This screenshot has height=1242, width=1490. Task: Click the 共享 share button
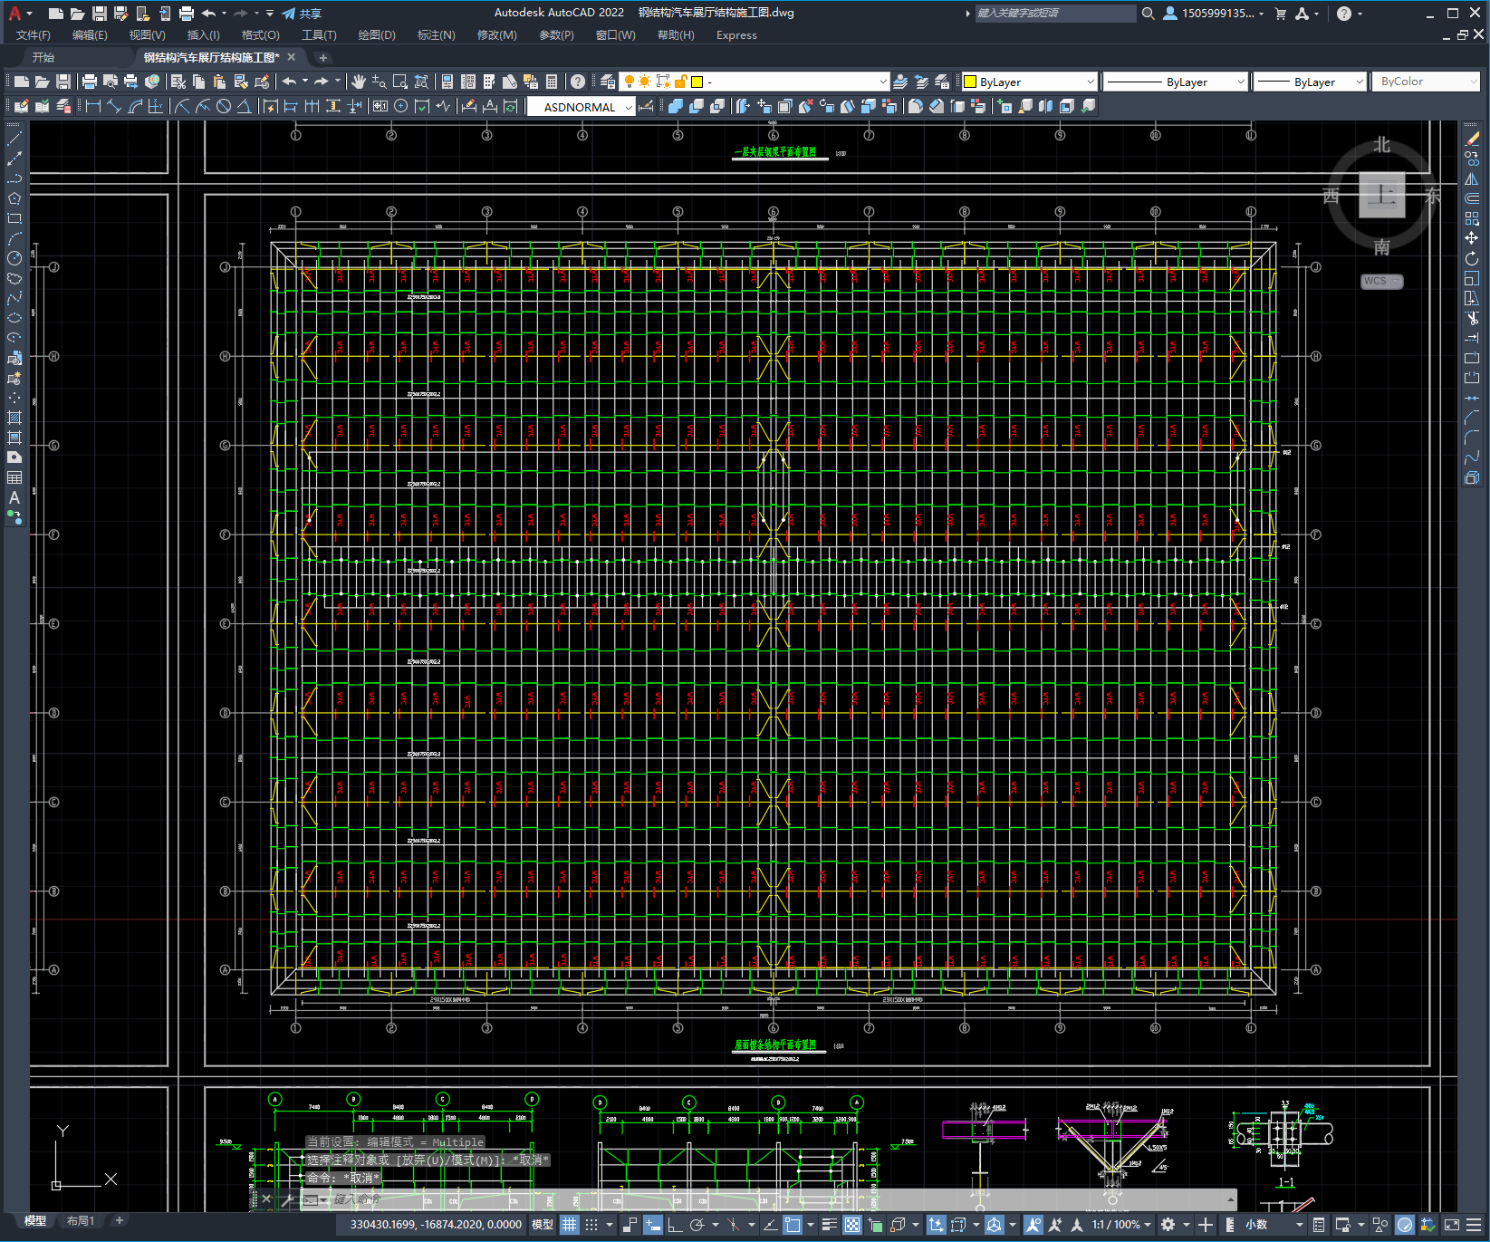point(302,13)
